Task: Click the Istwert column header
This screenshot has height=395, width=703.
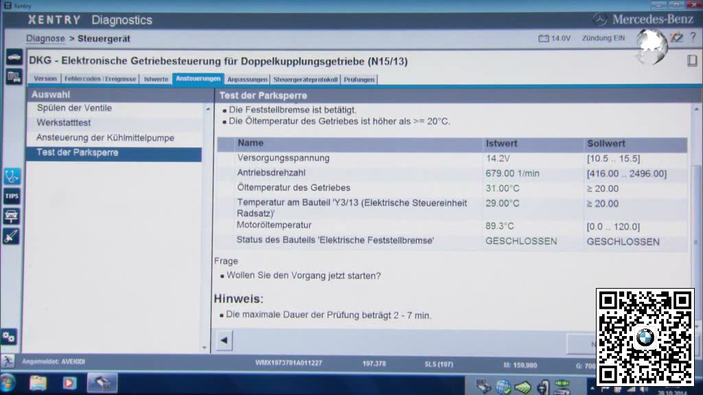Action: click(x=502, y=143)
